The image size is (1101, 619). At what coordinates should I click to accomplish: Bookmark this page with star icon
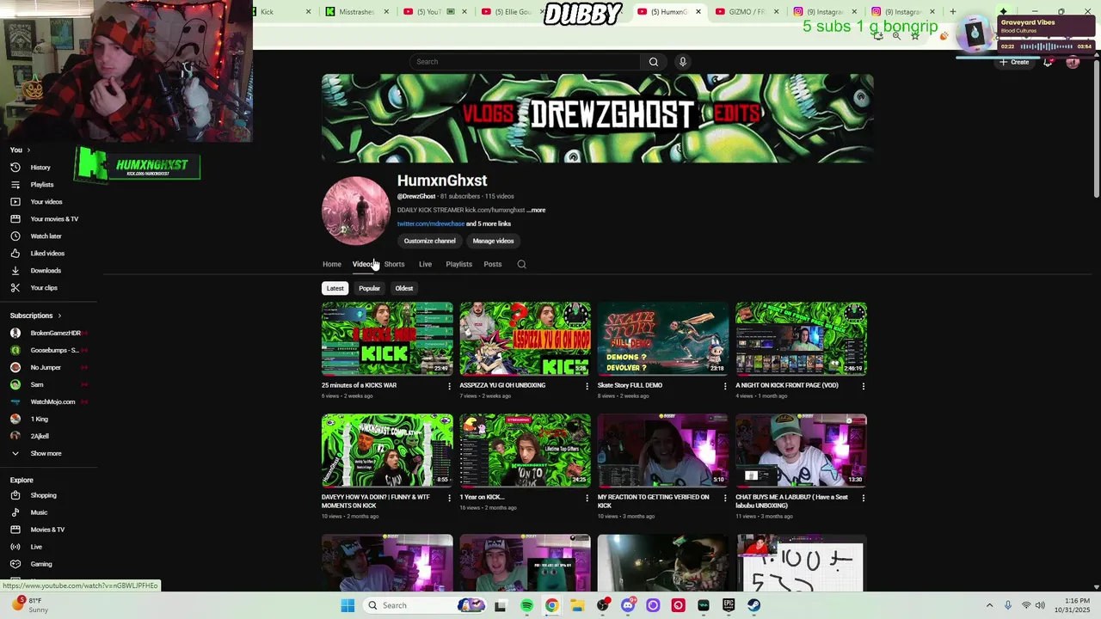(915, 36)
